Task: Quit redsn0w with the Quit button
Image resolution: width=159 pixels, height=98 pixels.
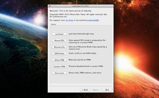Action: [107, 90]
